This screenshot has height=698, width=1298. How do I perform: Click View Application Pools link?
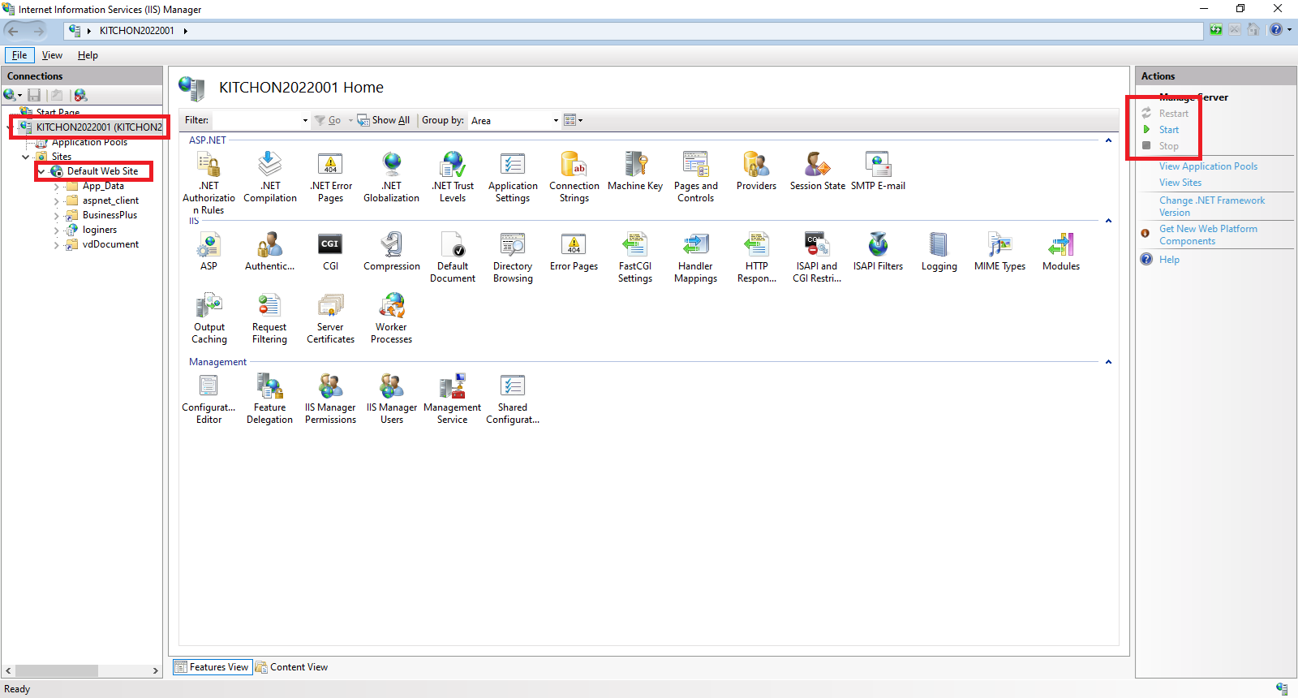point(1208,166)
